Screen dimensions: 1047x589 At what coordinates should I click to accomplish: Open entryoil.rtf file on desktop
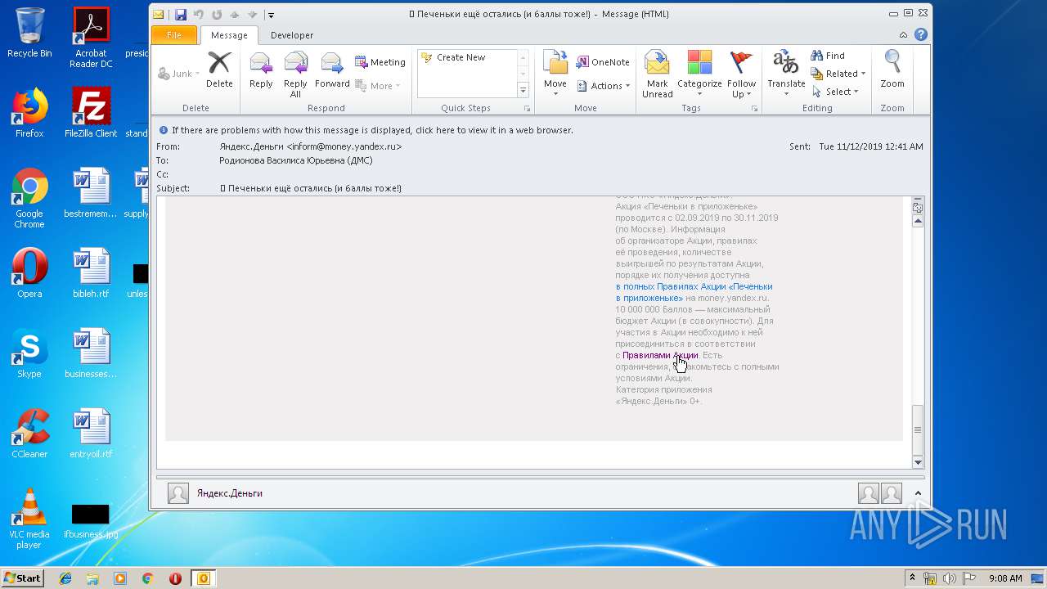(x=91, y=434)
